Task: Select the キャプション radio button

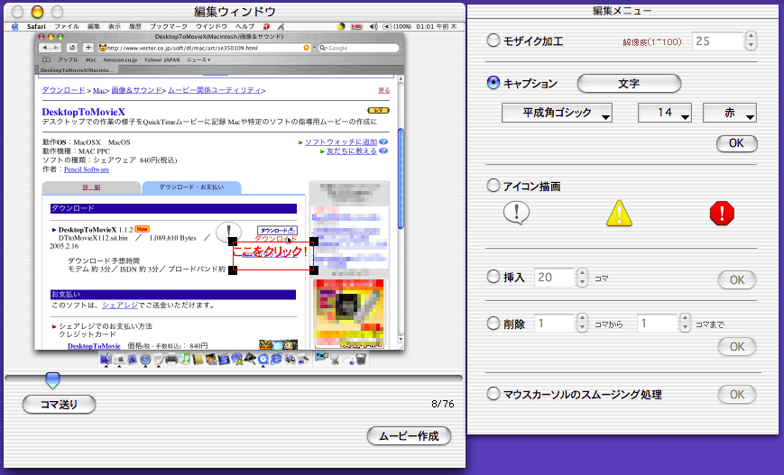Action: (x=493, y=83)
